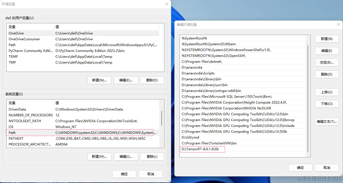Select the NVTOOLSEXT_PATH system variable
This screenshot has width=343, height=183.
coord(83,121)
